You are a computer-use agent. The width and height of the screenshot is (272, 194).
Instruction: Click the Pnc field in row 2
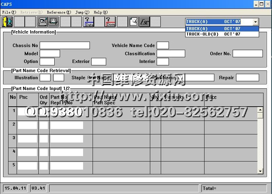[27, 125]
